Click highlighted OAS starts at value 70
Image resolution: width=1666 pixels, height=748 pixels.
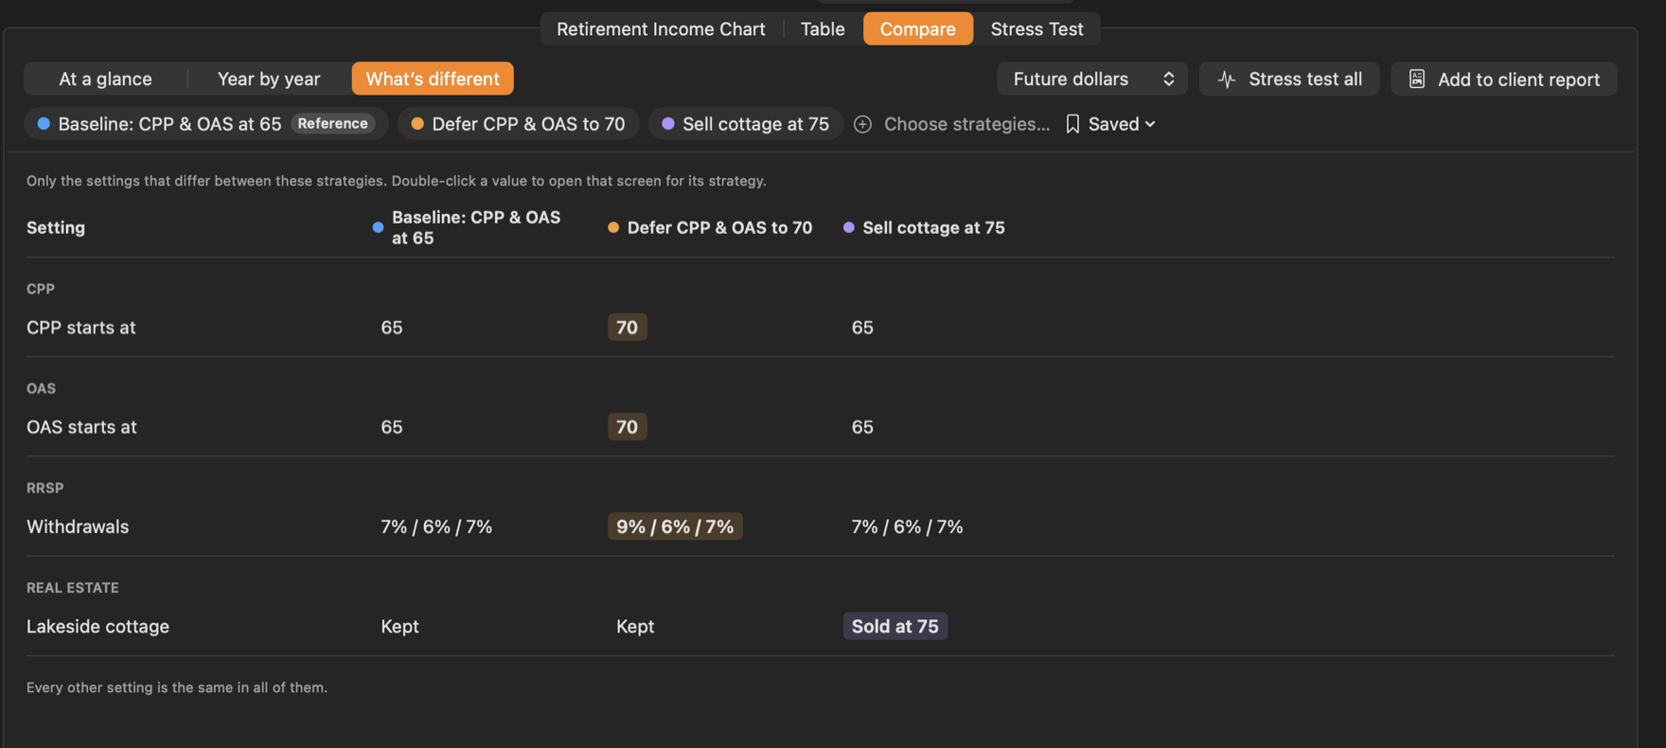tap(627, 427)
